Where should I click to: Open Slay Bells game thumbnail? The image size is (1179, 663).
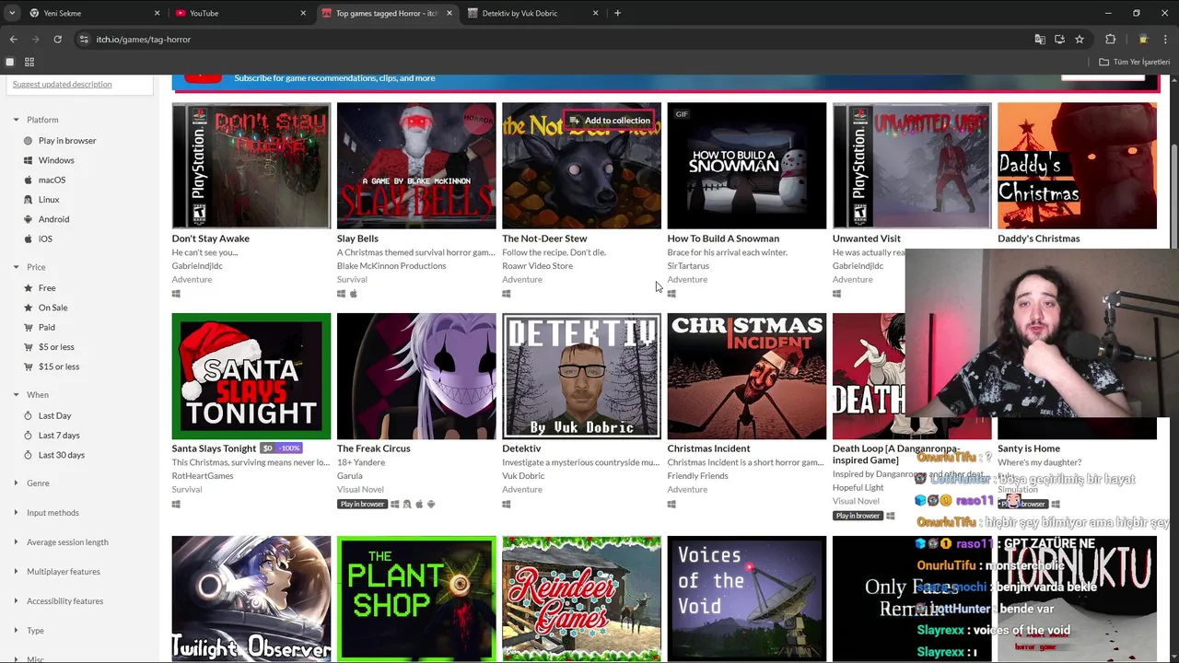416,166
